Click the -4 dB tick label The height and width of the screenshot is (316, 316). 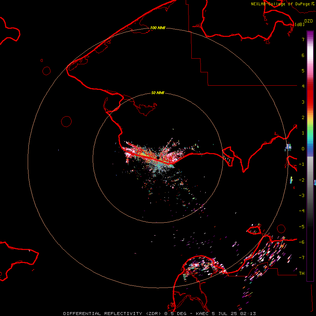[302, 211]
